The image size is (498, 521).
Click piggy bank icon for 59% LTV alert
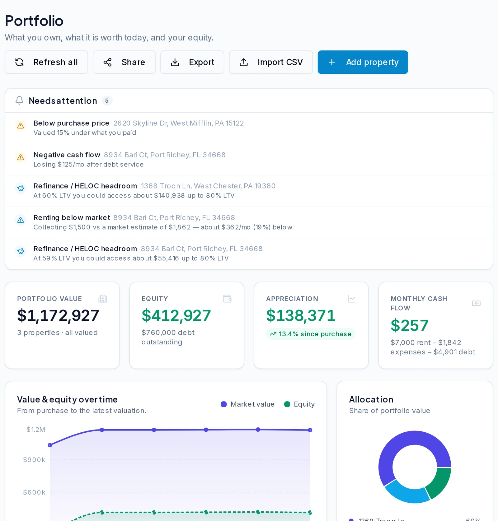click(x=21, y=251)
